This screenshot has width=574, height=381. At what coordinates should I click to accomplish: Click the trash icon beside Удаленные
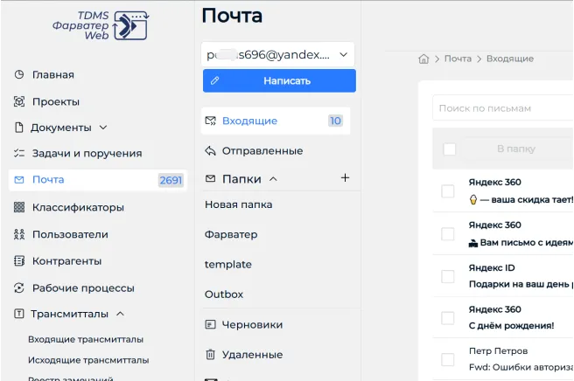[211, 354]
